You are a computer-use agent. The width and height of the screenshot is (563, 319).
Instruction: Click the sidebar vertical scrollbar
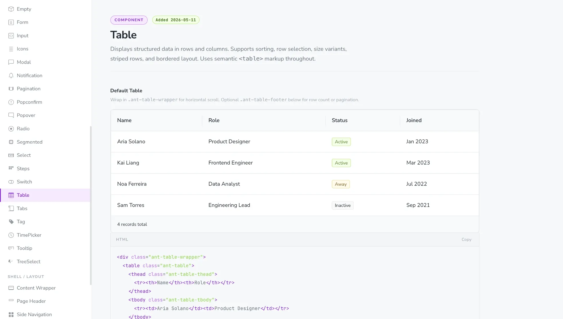(x=91, y=206)
